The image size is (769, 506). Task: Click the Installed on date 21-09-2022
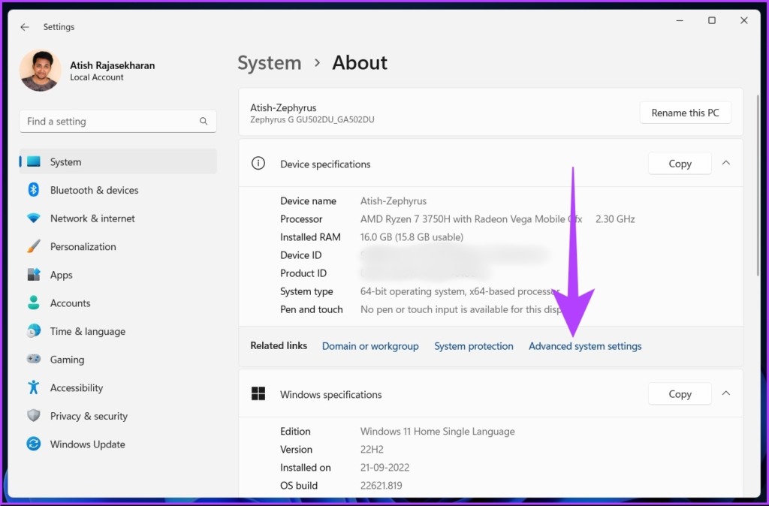(x=384, y=468)
